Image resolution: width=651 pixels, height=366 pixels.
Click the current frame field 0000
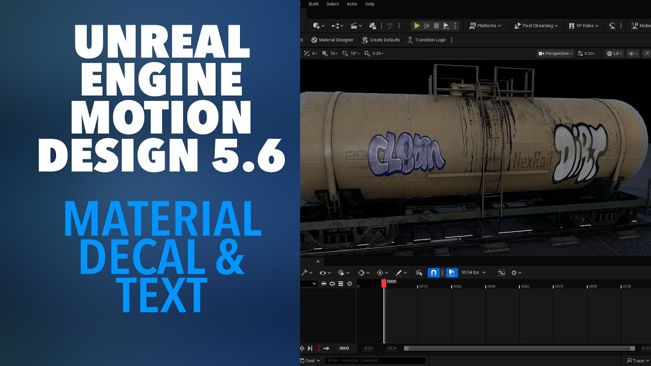point(344,348)
